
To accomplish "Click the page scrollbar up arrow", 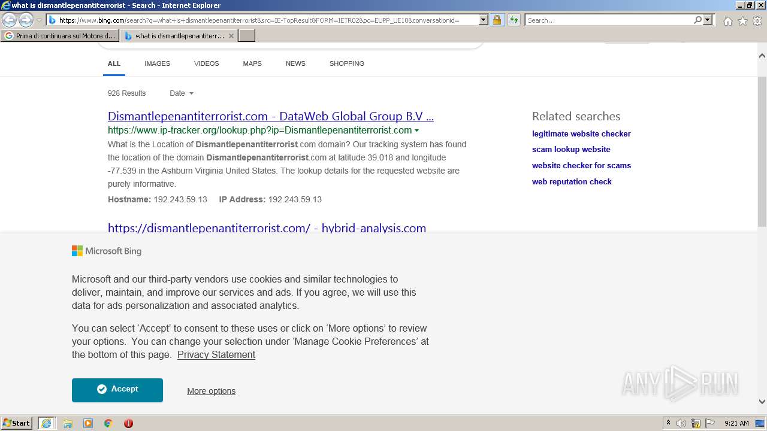I will pyautogui.click(x=762, y=56).
